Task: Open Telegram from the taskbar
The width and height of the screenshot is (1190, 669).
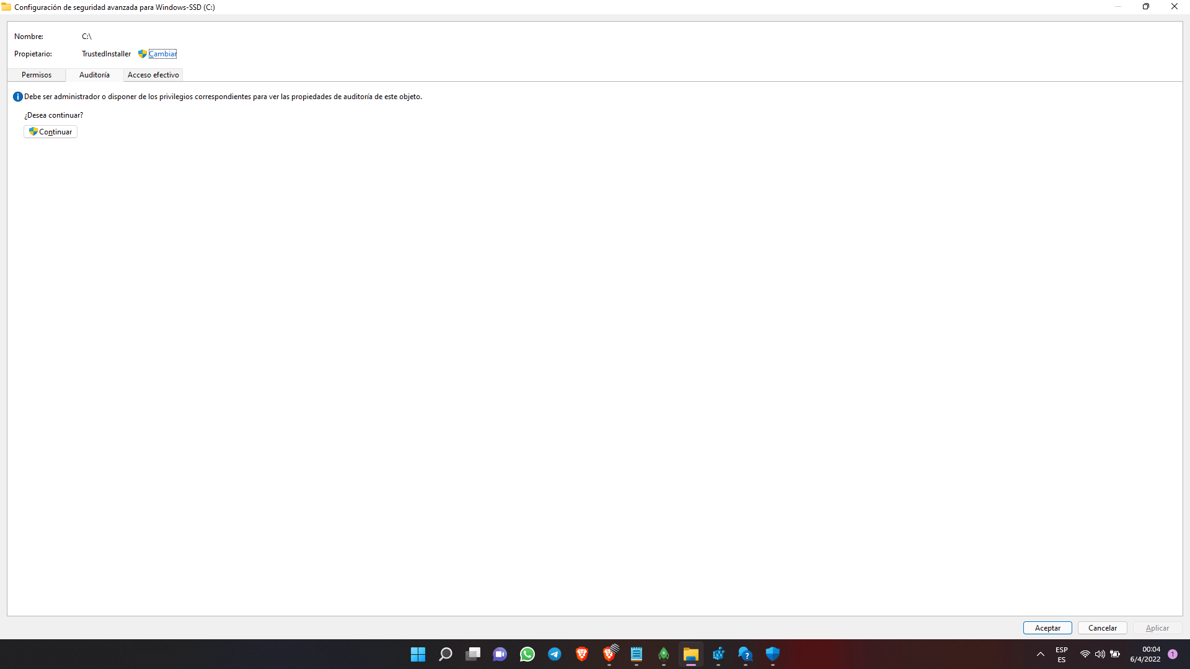Action: pyautogui.click(x=555, y=654)
